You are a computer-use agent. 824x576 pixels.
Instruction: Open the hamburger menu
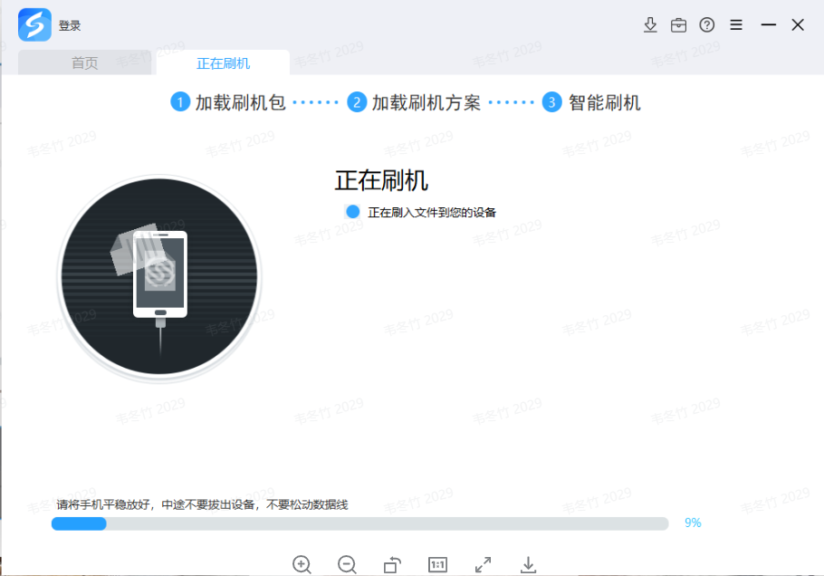coord(735,24)
